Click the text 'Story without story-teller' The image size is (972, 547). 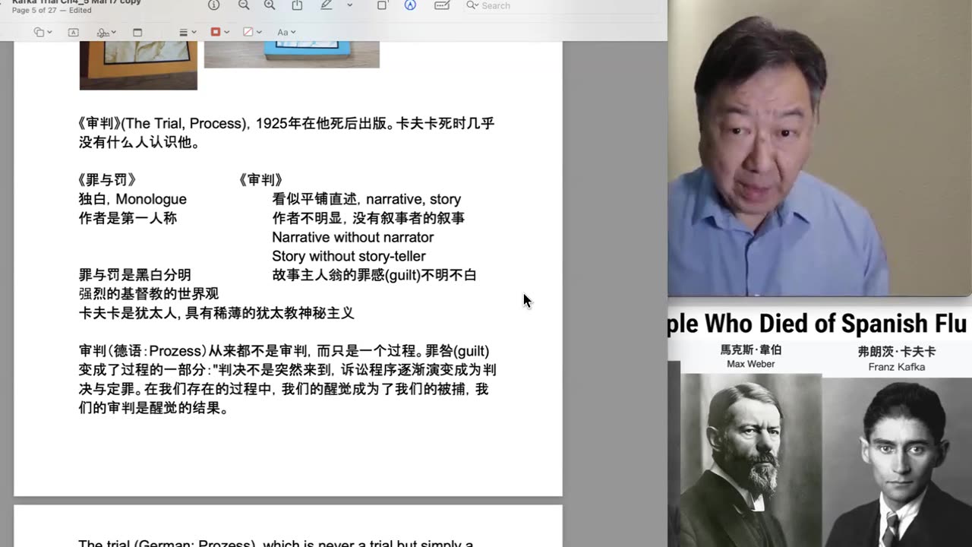point(349,256)
